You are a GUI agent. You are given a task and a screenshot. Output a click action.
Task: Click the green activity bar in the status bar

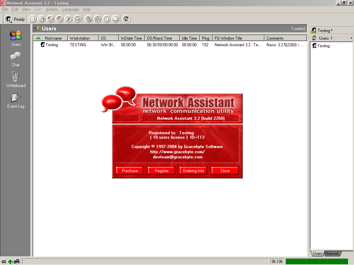tap(317, 261)
